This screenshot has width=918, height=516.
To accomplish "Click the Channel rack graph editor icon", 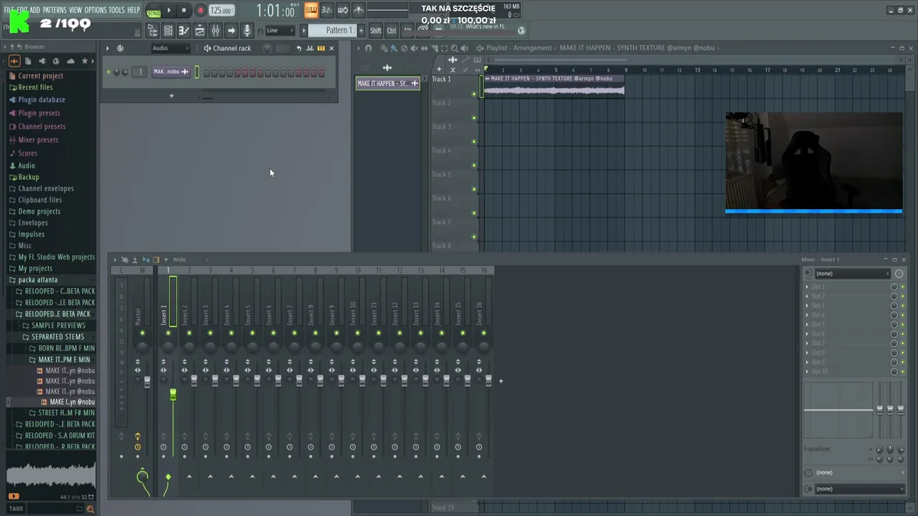I will [x=311, y=48].
